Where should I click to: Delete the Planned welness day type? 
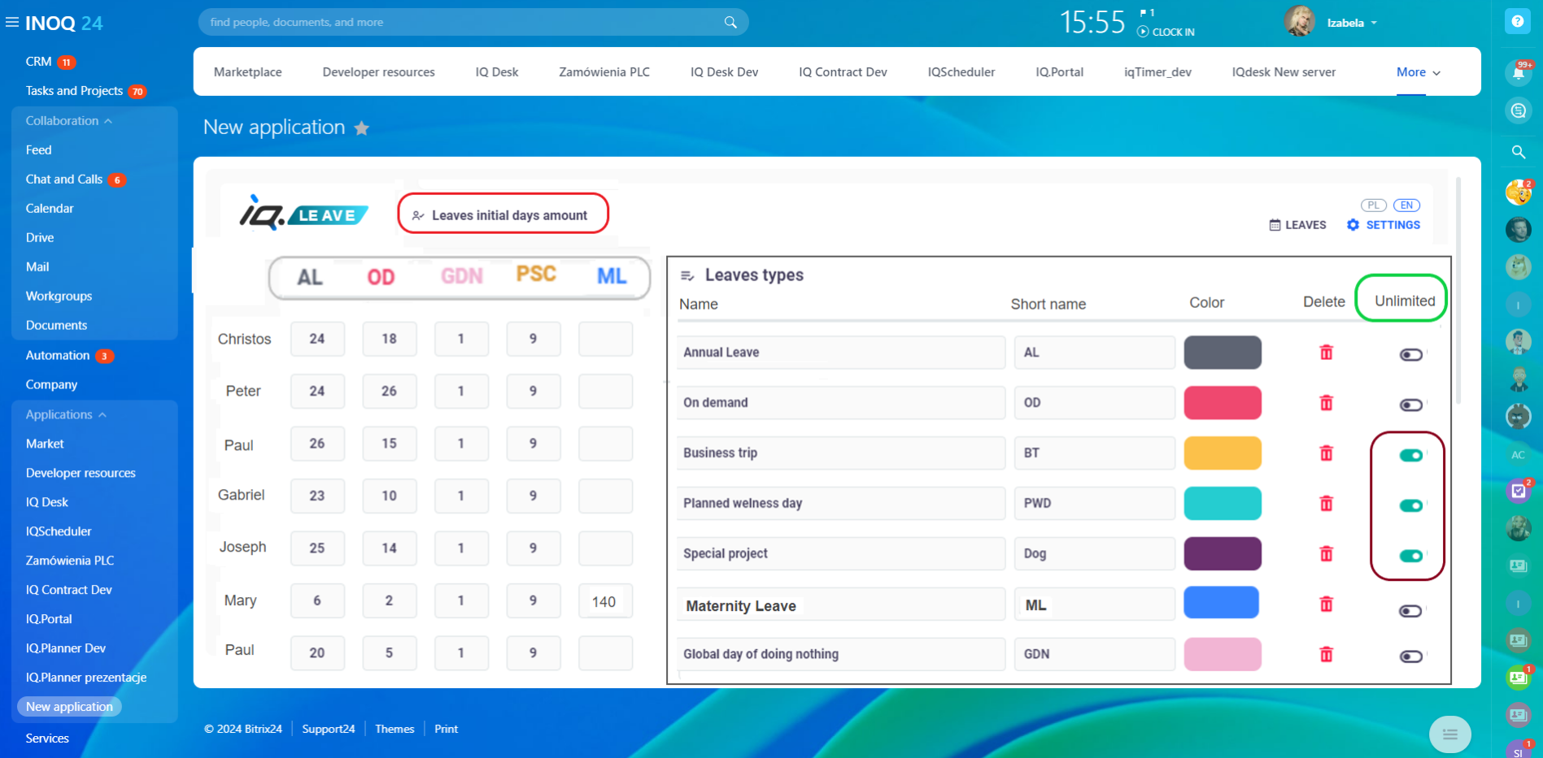pos(1326,503)
